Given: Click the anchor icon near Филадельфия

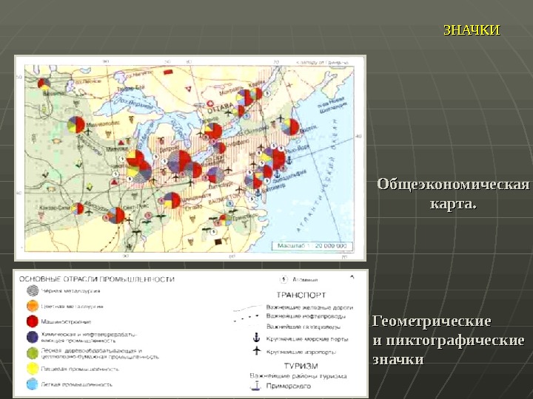Looking at the screenshot, I should coord(277,174).
